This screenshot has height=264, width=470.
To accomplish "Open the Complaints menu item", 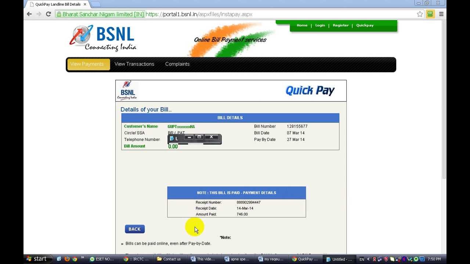I will pyautogui.click(x=177, y=64).
